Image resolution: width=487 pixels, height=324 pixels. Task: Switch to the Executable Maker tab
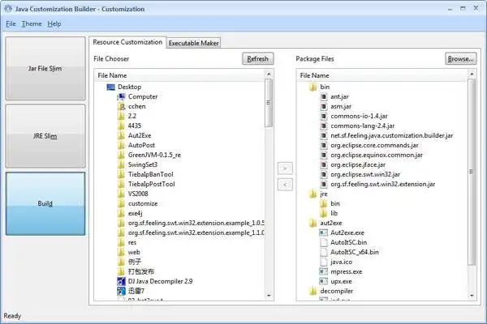tap(193, 43)
